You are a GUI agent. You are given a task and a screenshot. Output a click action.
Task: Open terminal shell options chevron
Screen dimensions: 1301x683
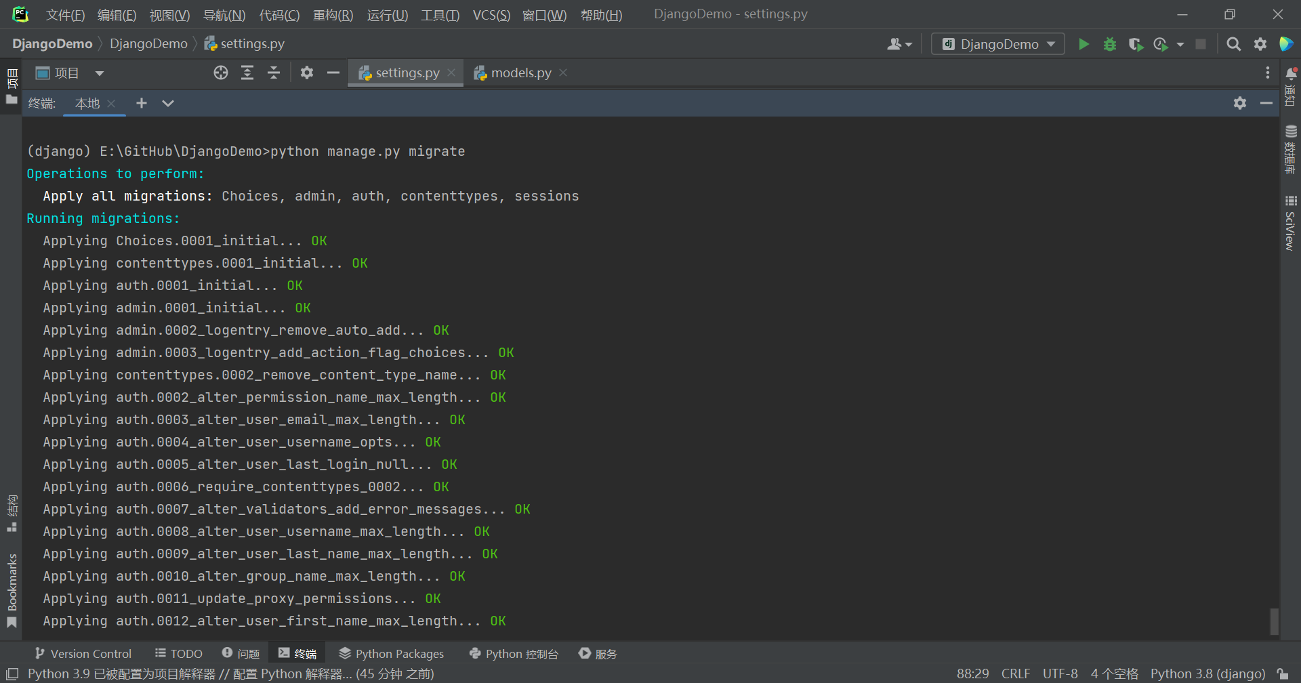(x=168, y=103)
